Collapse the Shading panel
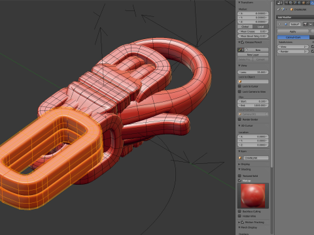This screenshot has height=235, width=314. point(239,169)
